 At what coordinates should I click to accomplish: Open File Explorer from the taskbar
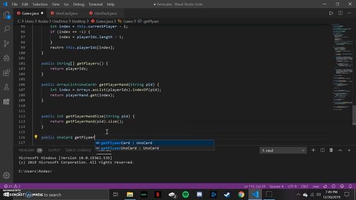click(130, 194)
